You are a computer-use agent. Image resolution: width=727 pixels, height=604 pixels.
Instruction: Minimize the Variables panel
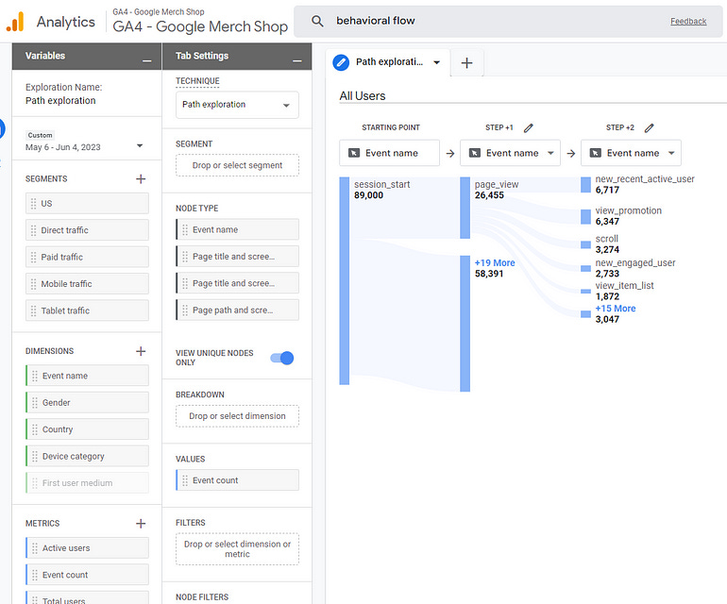[x=147, y=60]
